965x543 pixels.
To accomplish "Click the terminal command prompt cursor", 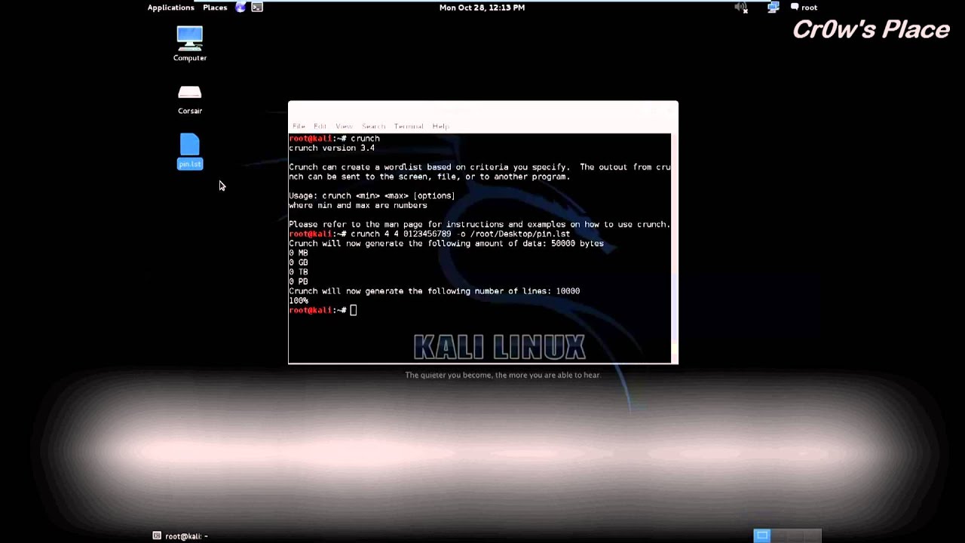I will (x=353, y=310).
